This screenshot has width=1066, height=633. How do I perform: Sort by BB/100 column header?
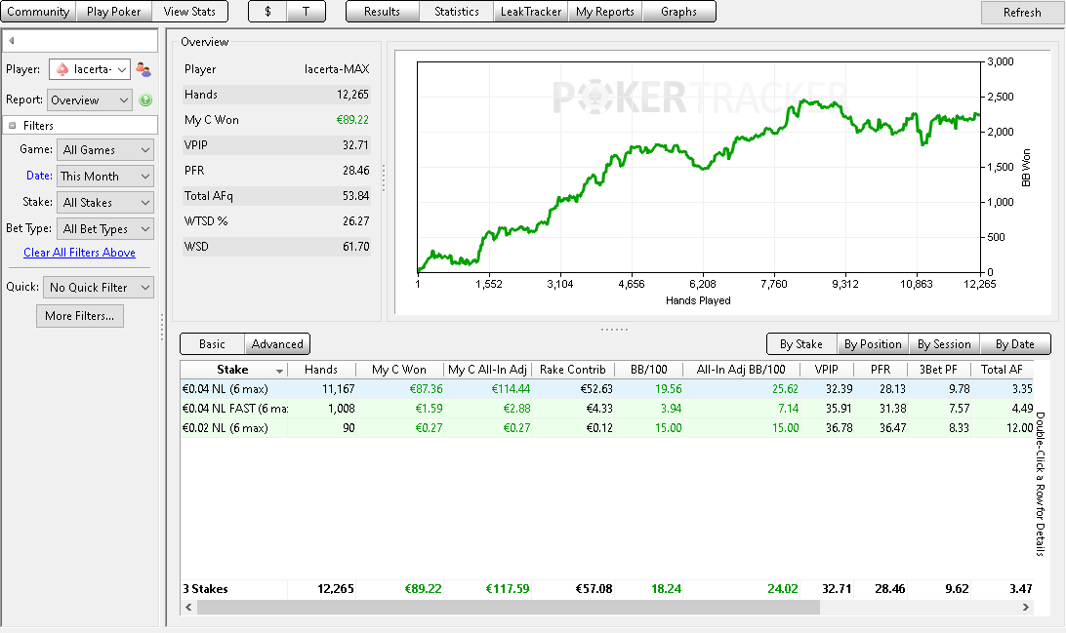pyautogui.click(x=648, y=370)
